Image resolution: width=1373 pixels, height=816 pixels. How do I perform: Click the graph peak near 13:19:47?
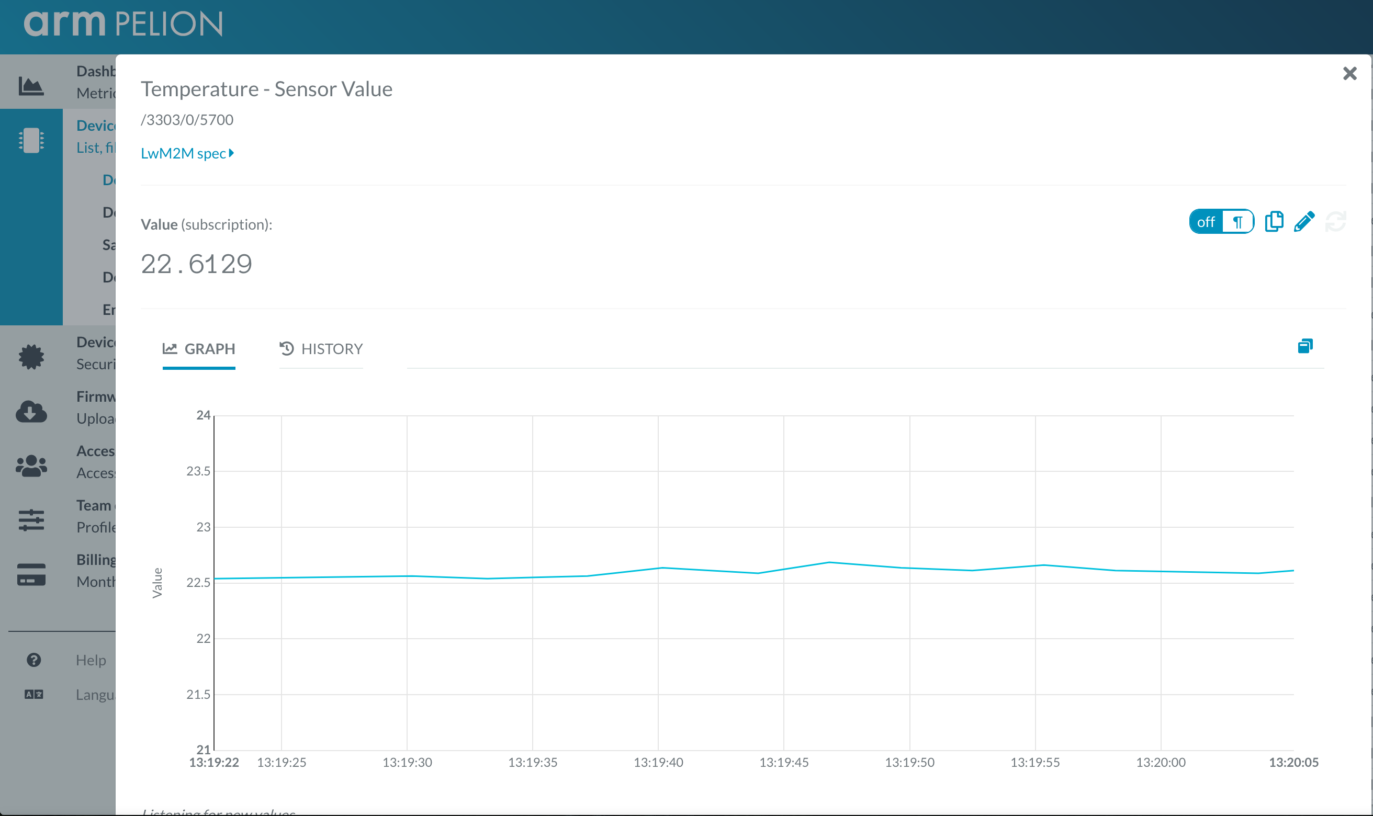point(829,562)
